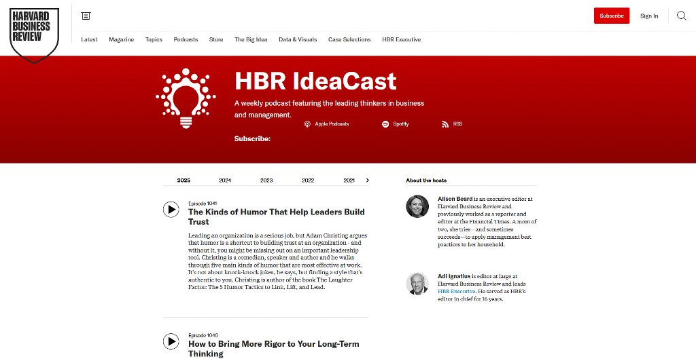This screenshot has width=696, height=361.
Task: Click Sign In link
Action: point(649,16)
